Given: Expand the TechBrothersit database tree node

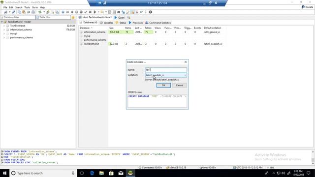Looking at the screenshot, I should [x=4, y=26].
